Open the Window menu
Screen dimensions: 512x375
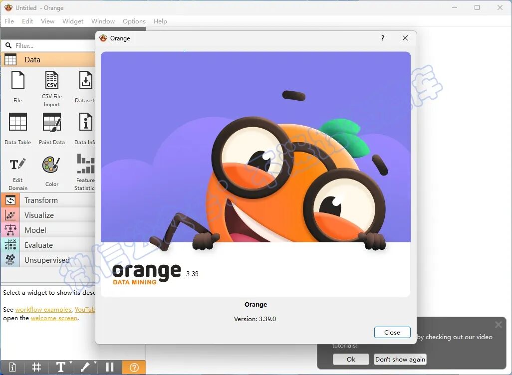tap(103, 21)
